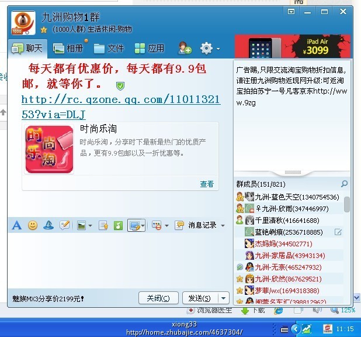
Task: Open send options arrow next to 发送(S)
Action: 223,298
